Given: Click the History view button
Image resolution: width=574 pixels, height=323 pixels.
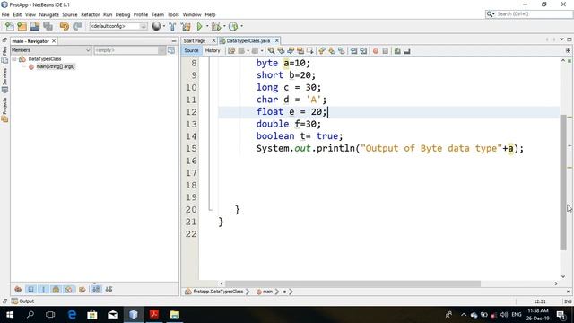Looking at the screenshot, I should (x=213, y=50).
